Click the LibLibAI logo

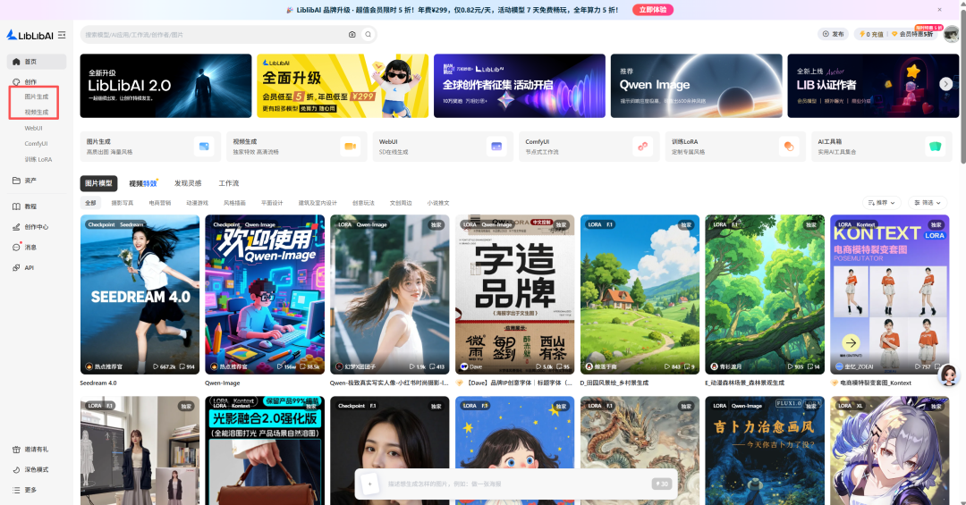tap(30, 35)
